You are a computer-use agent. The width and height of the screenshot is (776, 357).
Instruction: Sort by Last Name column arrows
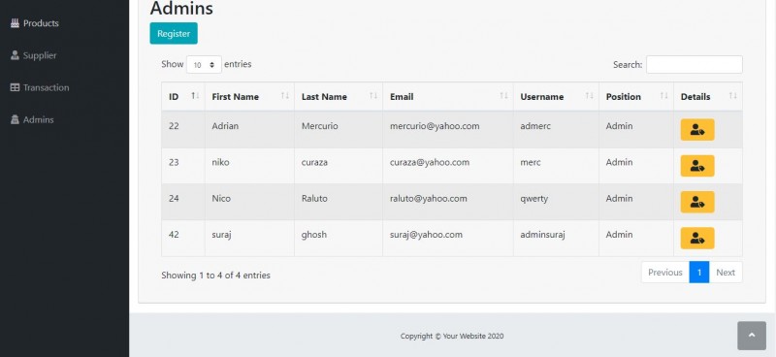(x=373, y=96)
